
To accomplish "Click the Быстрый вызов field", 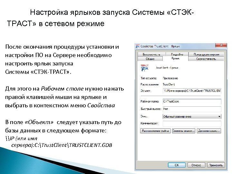I will (192, 109).
